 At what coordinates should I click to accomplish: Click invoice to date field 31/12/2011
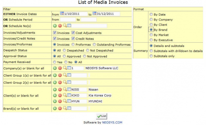(108, 14)
